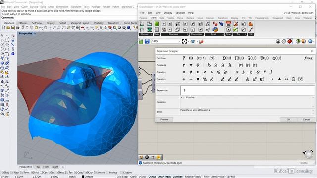Click the Undo arrow icon in Rhino toolbar
The image size is (317, 178).
pos(41,28)
